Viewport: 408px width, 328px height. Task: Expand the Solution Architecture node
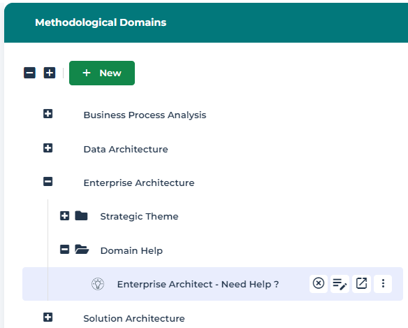48,318
